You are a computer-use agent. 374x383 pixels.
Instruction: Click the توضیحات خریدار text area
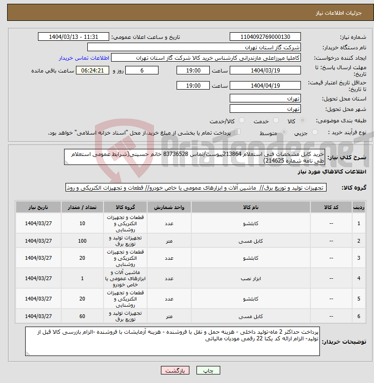(172, 341)
